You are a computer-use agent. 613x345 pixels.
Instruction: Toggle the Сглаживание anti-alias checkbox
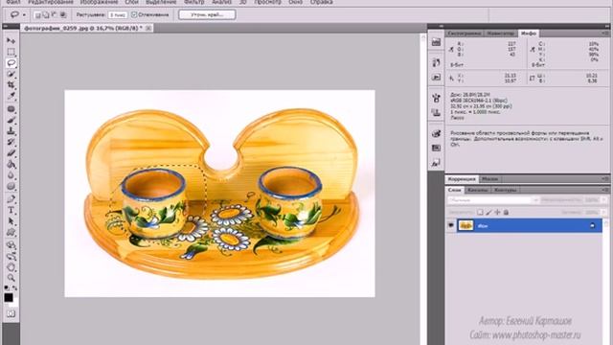tap(134, 15)
